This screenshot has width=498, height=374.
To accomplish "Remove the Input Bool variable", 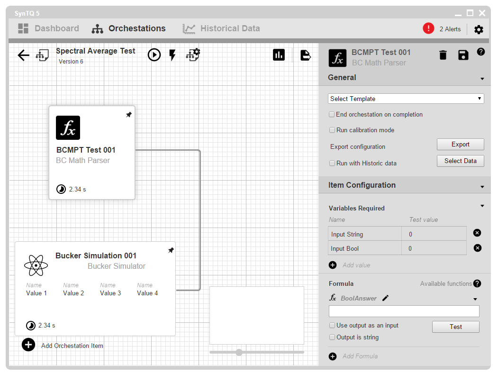I will click(477, 248).
